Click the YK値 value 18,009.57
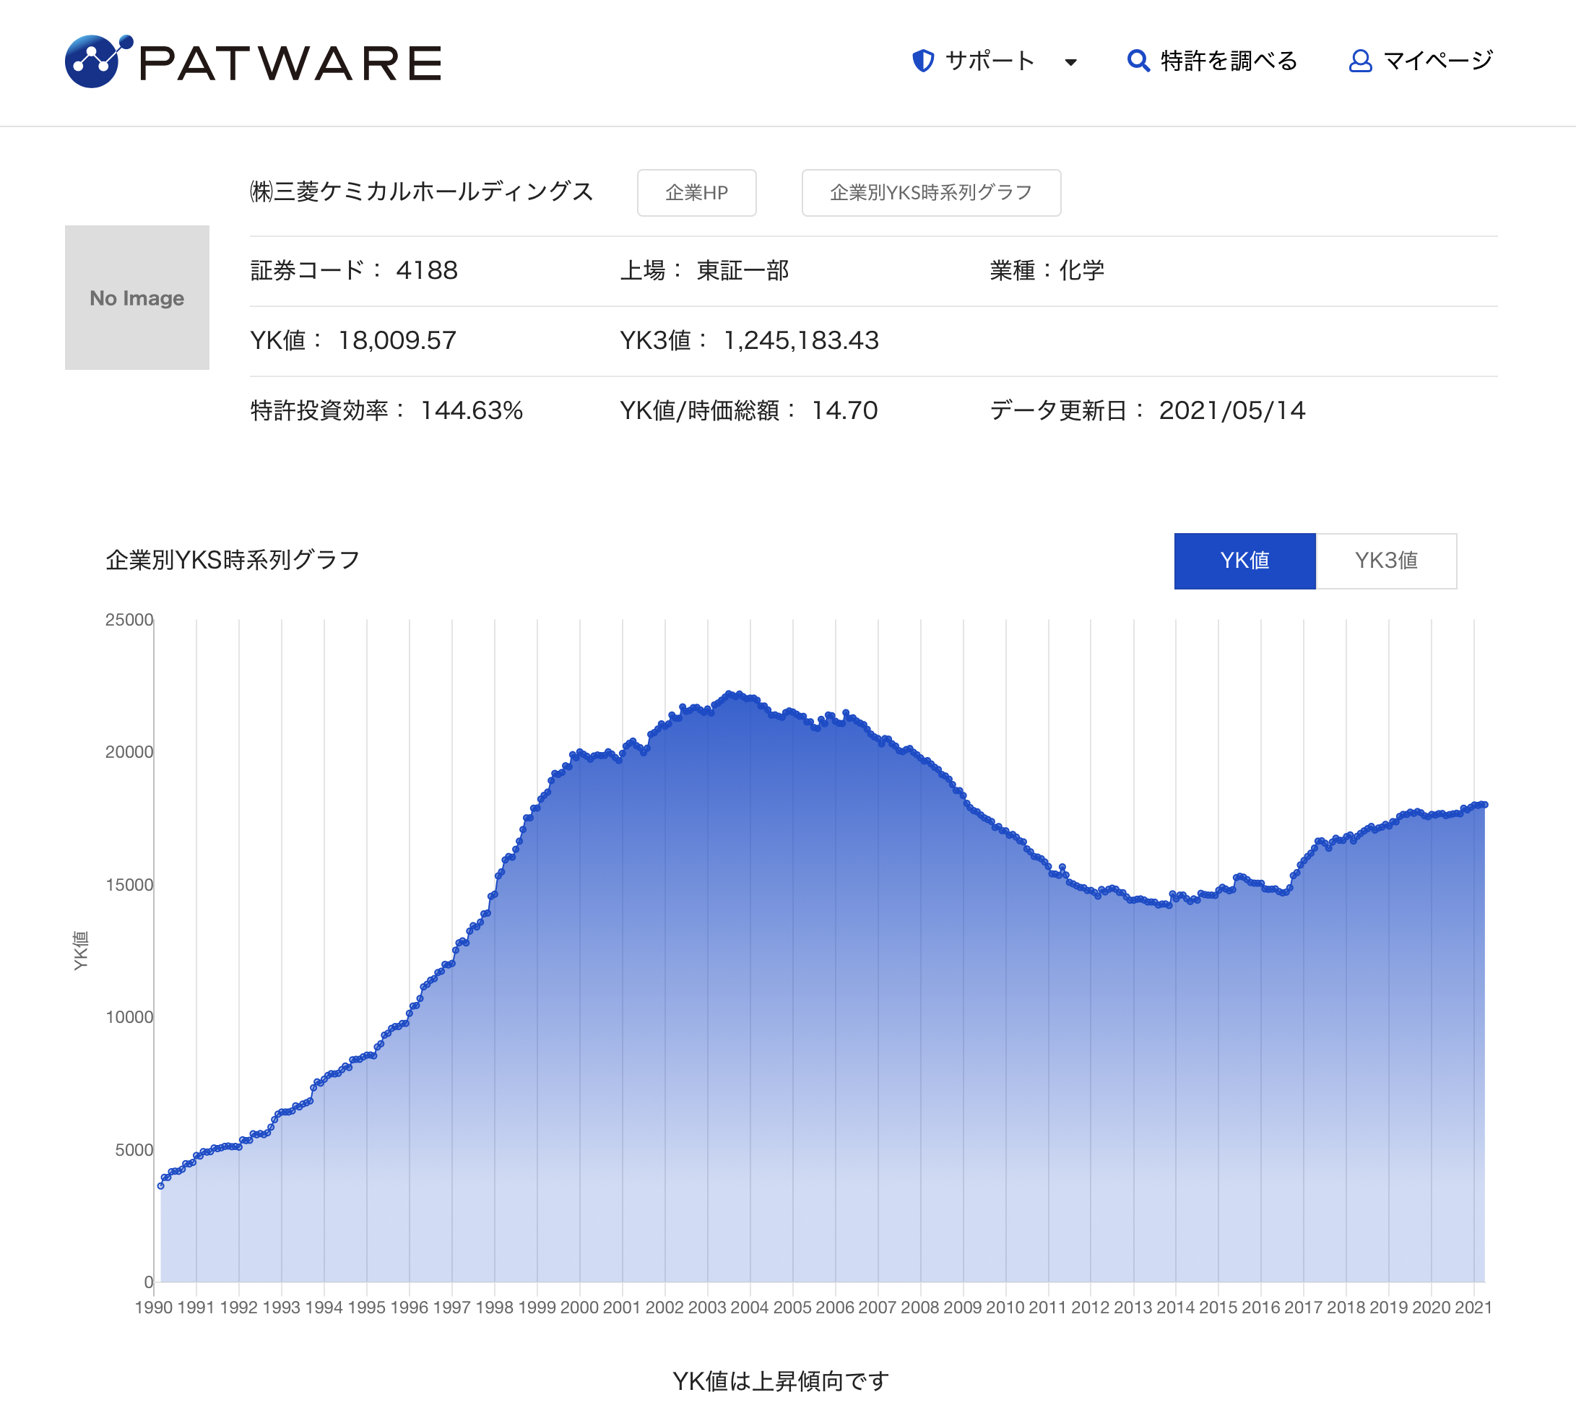Screen dimensions: 1576x1426 (397, 341)
